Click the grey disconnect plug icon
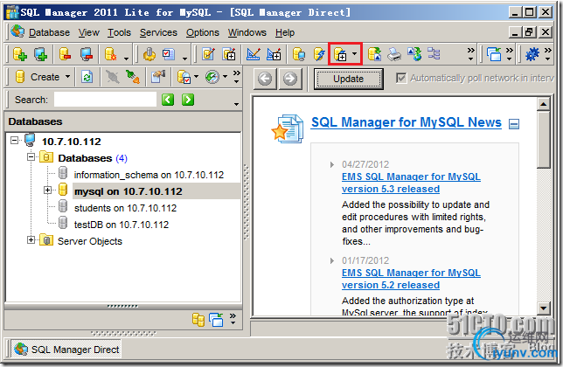The image size is (563, 367). click(x=113, y=77)
